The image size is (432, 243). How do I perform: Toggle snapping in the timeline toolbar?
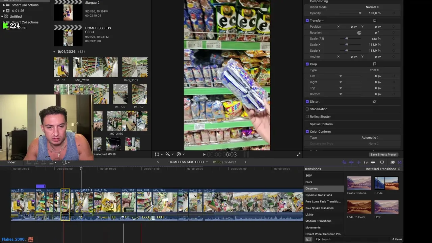pos(373,162)
